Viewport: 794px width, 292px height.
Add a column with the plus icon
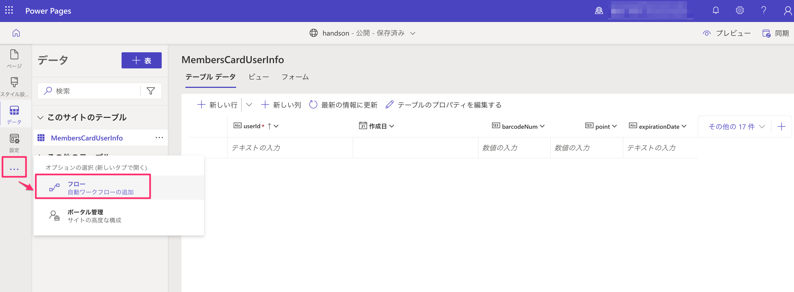coord(781,126)
